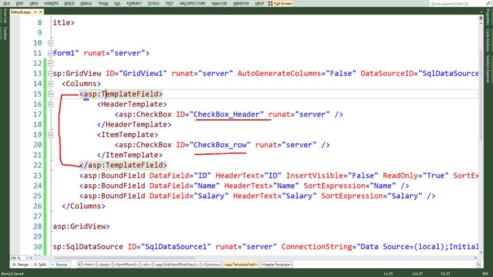Select the <div> breadcrumb tag
The height and width of the screenshot is (277, 493).
point(147,264)
